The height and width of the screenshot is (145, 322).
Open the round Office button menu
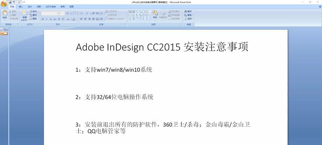[x=4, y=4]
